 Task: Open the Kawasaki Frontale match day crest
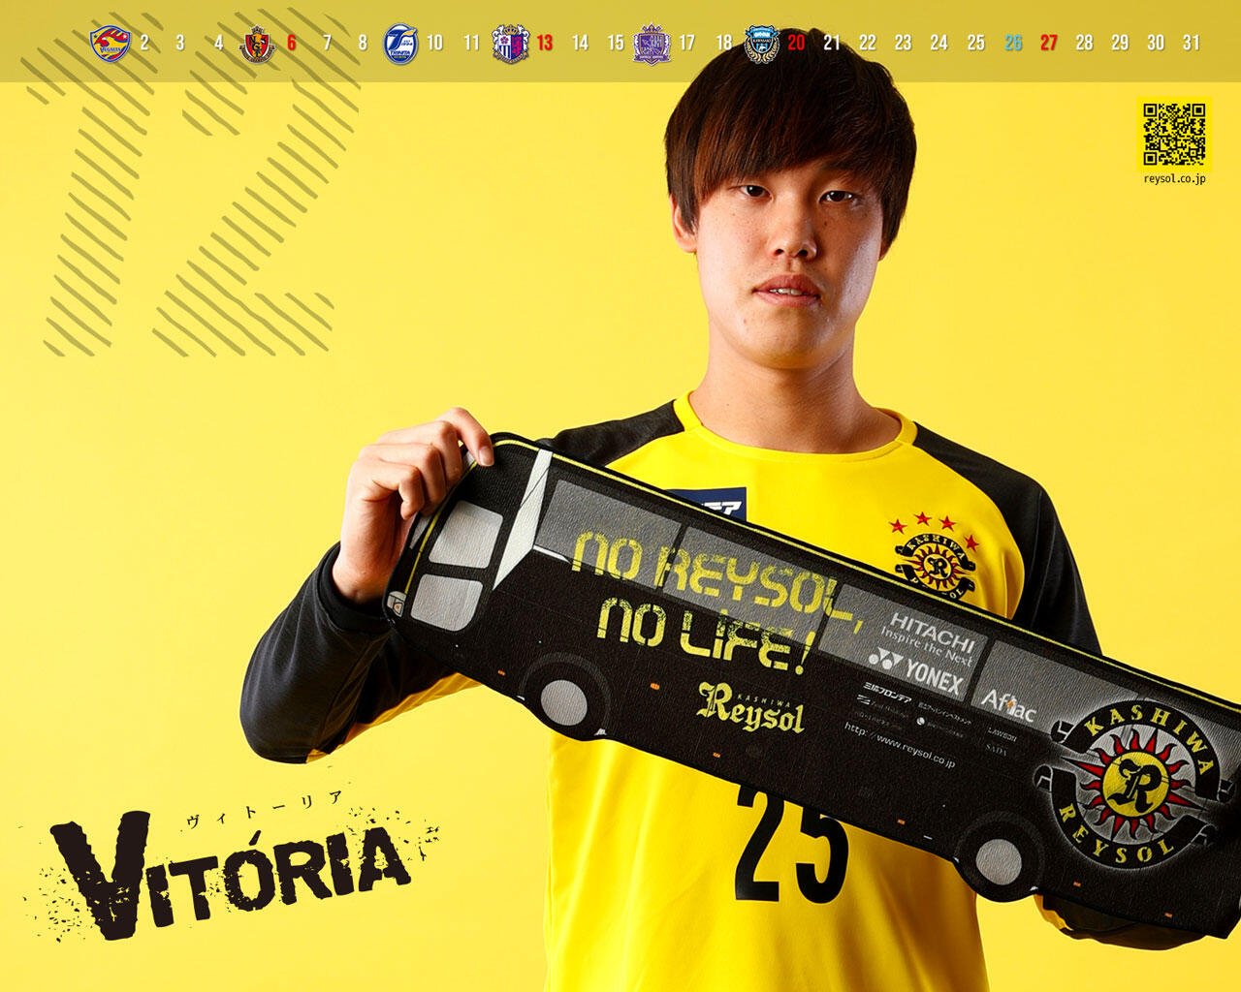[761, 44]
